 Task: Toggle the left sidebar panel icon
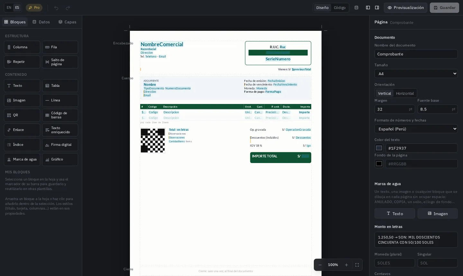pos(368,8)
